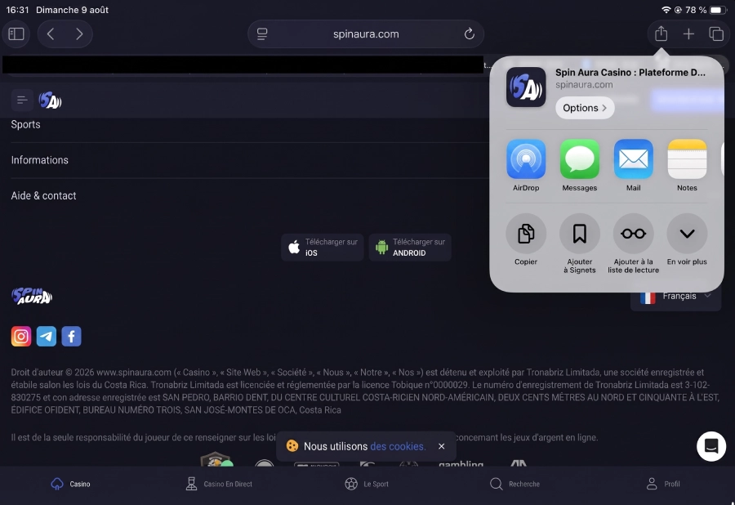Screen dimensions: 735x505
Task: Open the Casino bottom tab
Action: click(70, 484)
